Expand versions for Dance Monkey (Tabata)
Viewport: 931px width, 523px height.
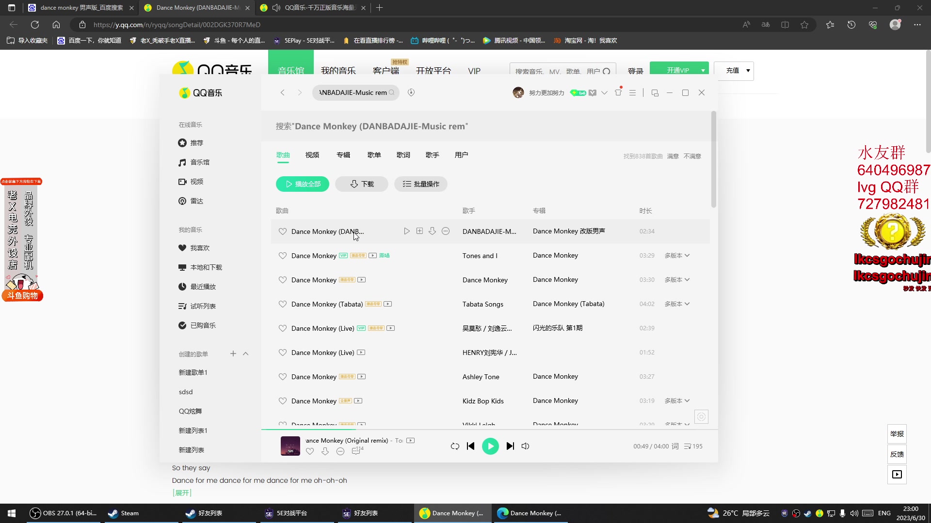[x=677, y=304]
